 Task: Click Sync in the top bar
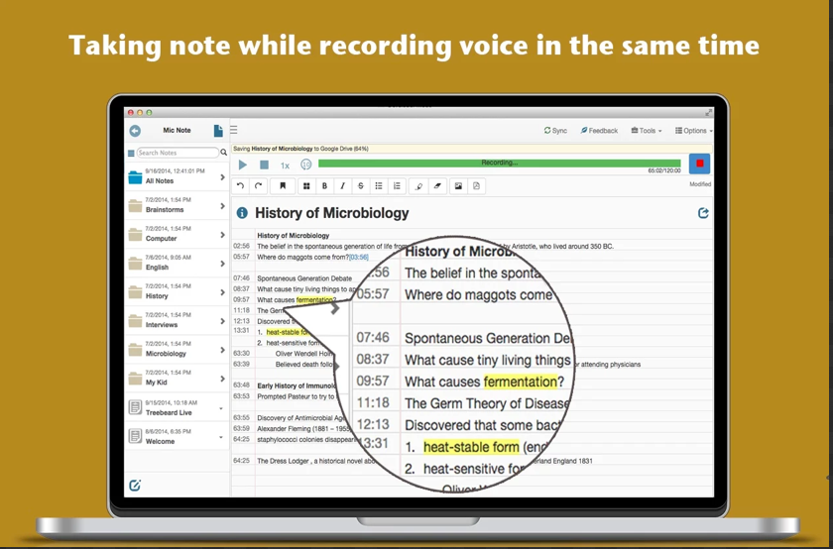555,131
